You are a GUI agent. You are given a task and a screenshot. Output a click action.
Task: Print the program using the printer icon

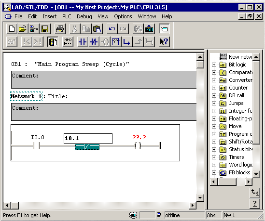(60, 29)
